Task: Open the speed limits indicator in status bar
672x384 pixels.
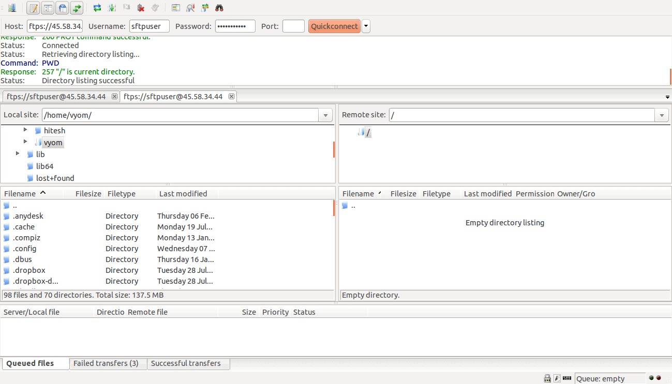Action: point(567,378)
